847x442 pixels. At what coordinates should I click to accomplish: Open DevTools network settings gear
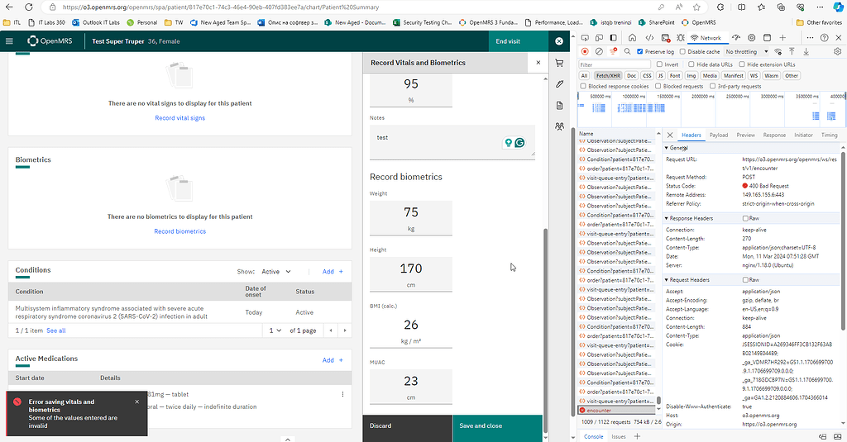(x=830, y=51)
